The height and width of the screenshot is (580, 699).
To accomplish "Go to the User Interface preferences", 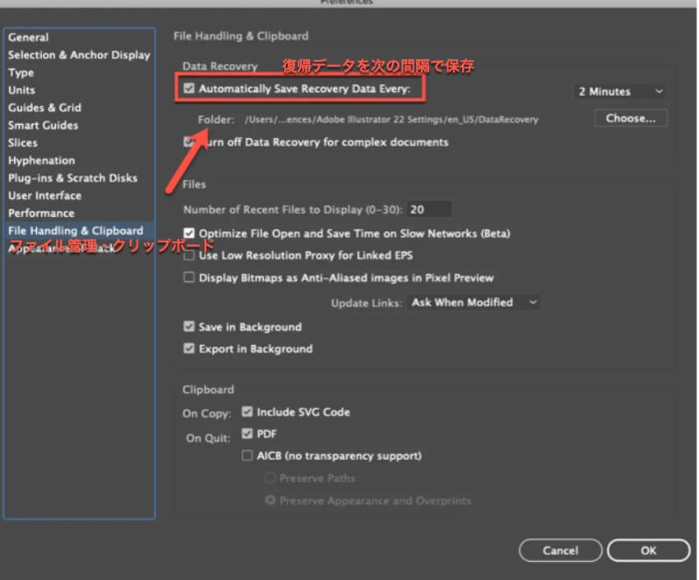I will click(x=45, y=196).
